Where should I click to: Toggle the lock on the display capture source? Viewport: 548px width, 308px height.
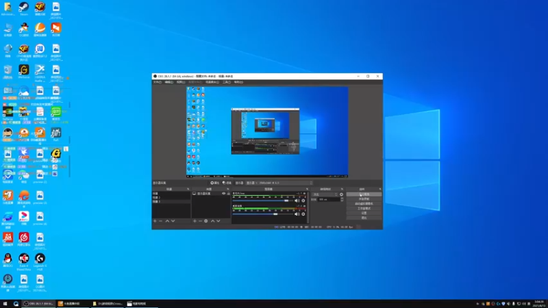point(229,194)
